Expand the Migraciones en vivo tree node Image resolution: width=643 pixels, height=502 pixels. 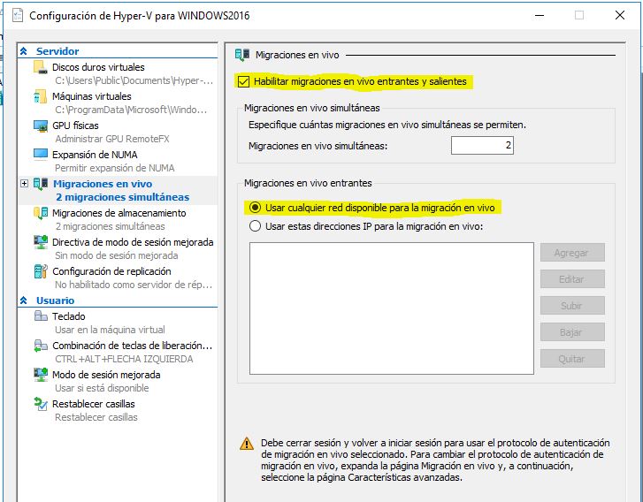point(24,184)
